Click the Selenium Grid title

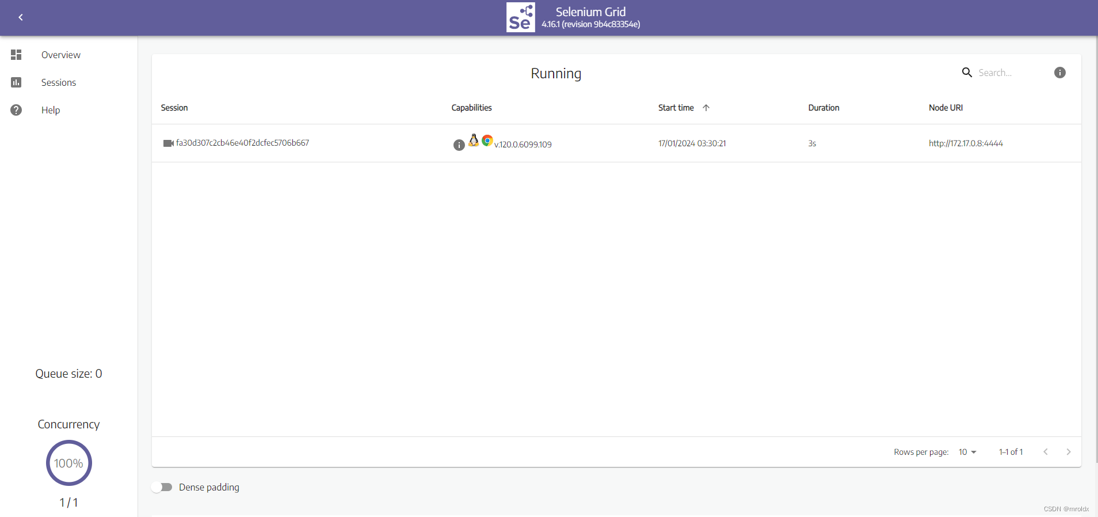pyautogui.click(x=590, y=12)
